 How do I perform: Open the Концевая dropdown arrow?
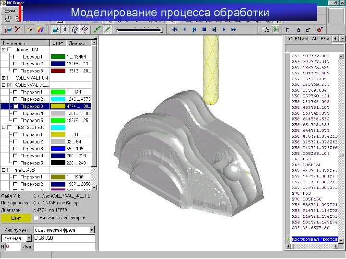click(x=29, y=238)
